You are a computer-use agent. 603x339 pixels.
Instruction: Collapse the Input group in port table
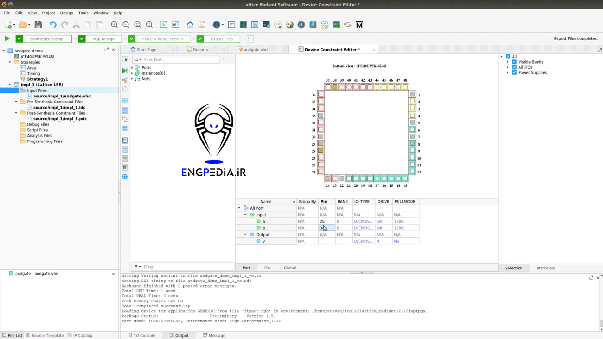coord(245,215)
